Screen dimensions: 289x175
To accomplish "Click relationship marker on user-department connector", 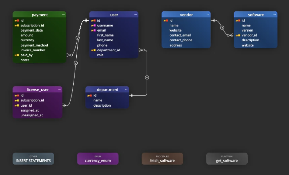I will click(x=147, y=77).
